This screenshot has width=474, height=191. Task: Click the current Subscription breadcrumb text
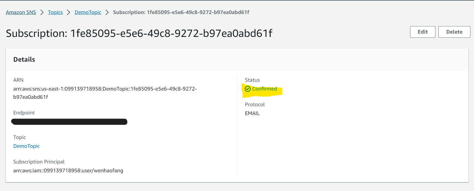click(181, 12)
